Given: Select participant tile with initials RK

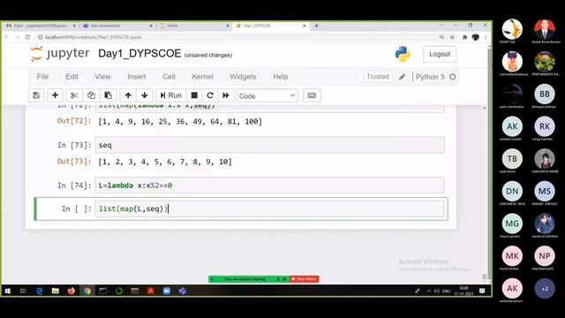Looking at the screenshot, I should pos(545,126).
